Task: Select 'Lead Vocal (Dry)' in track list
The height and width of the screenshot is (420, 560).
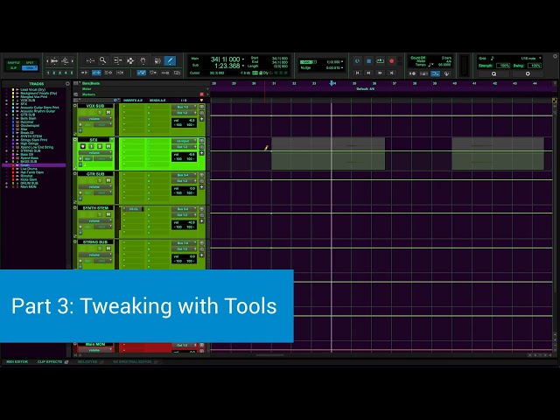Action: pyautogui.click(x=32, y=89)
